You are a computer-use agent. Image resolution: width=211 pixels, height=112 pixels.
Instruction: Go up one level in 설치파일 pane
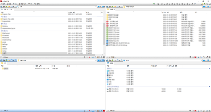click(112, 7)
